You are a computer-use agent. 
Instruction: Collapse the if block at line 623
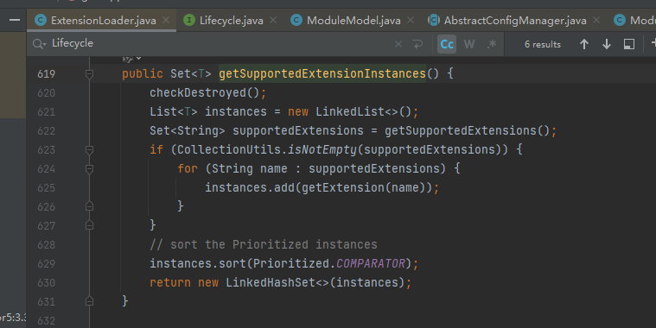pos(89,150)
